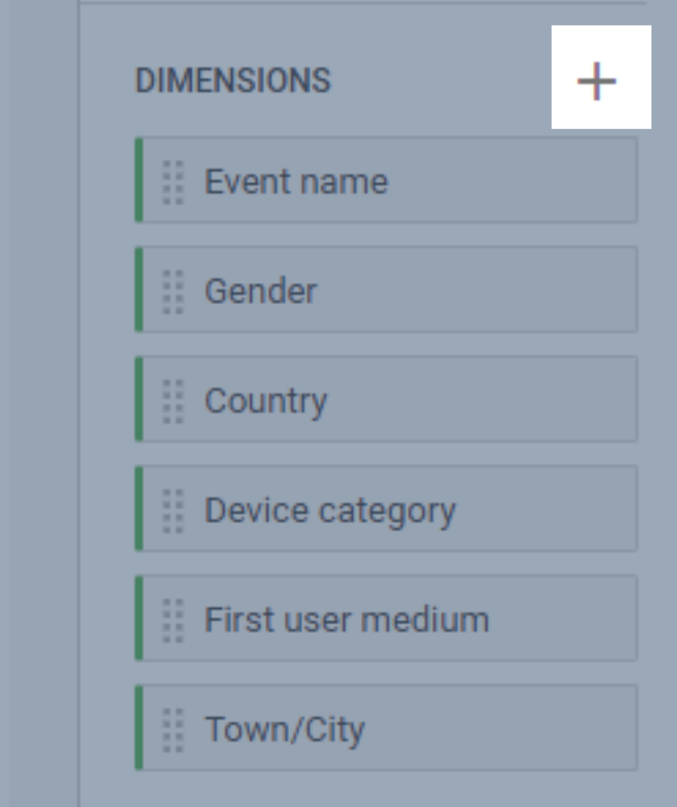Pick the Device category dimension
677x807 pixels.
[x=329, y=510]
